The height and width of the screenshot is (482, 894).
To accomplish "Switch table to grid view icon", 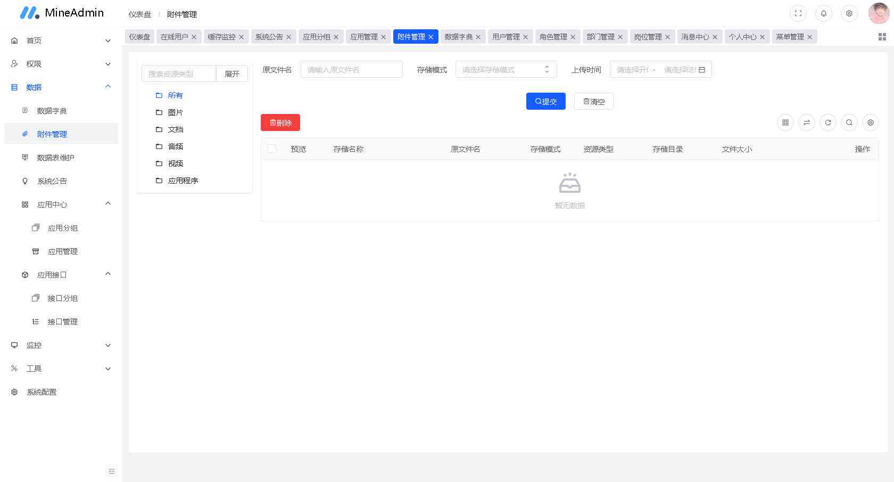I will click(x=785, y=122).
